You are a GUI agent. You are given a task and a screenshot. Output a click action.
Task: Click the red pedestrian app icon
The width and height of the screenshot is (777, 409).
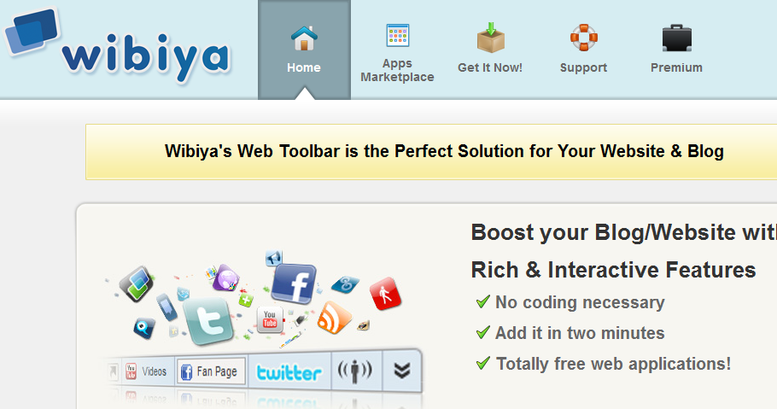tap(386, 294)
